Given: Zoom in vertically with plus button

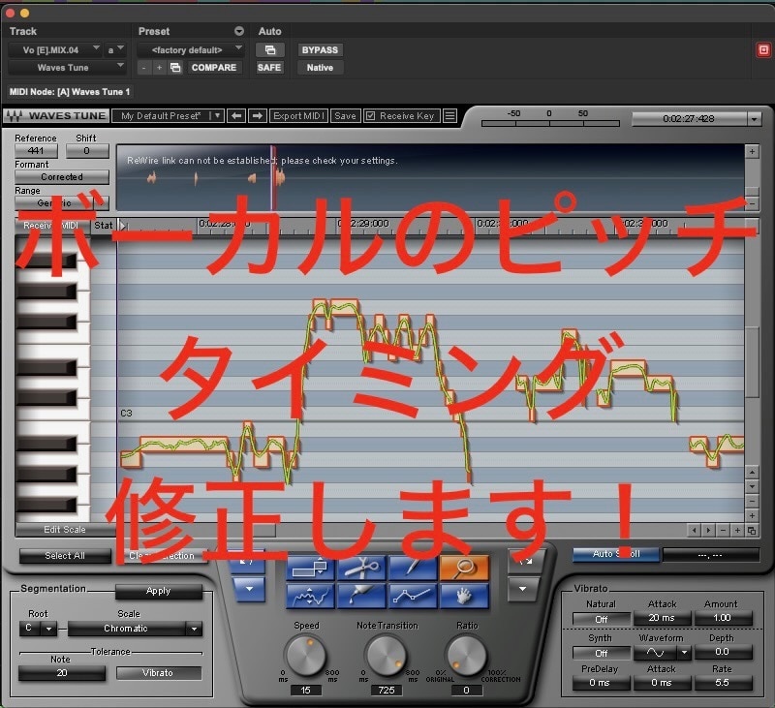Looking at the screenshot, I should click(x=752, y=515).
